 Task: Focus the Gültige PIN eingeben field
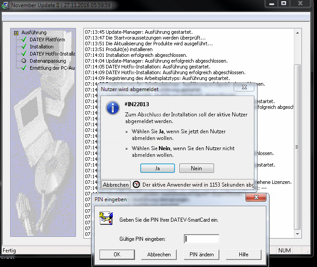tap(201, 239)
